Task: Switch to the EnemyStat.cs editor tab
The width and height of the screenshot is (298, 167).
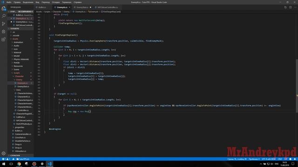Action: (x=82, y=7)
